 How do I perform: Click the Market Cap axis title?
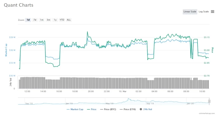click(x=6, y=50)
